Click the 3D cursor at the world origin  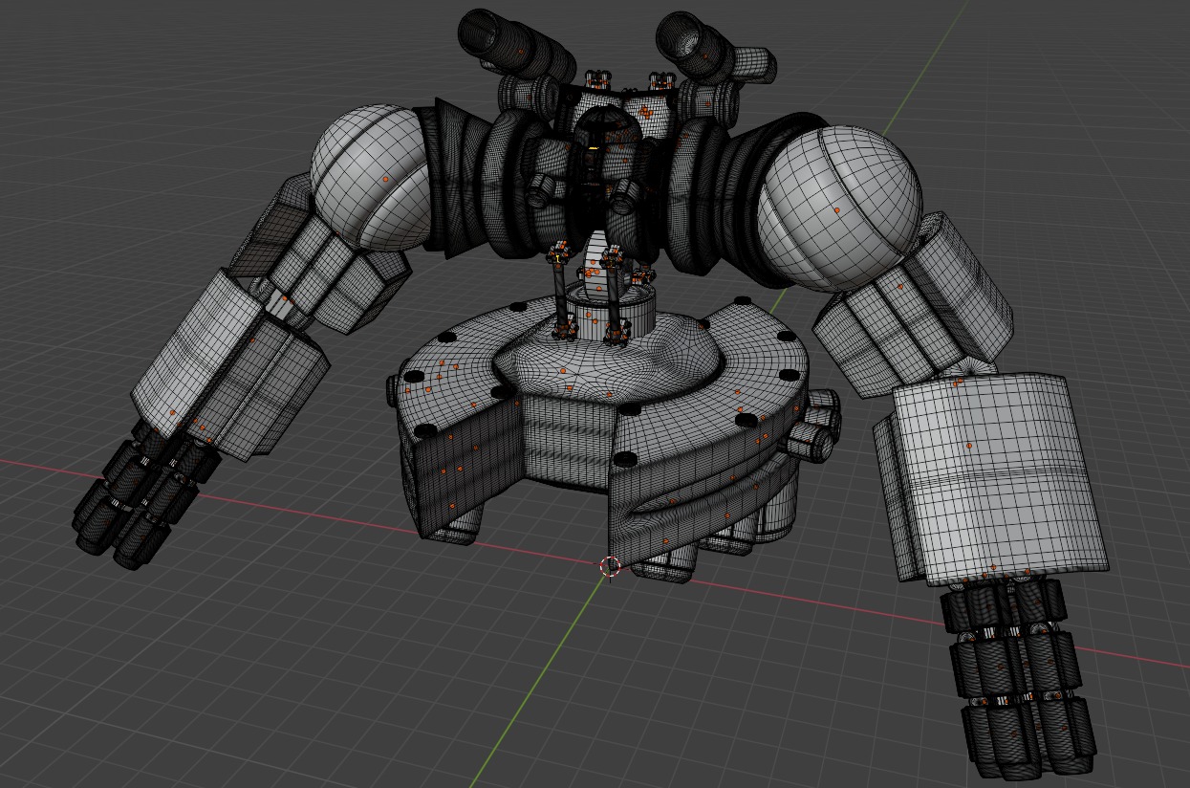[610, 566]
